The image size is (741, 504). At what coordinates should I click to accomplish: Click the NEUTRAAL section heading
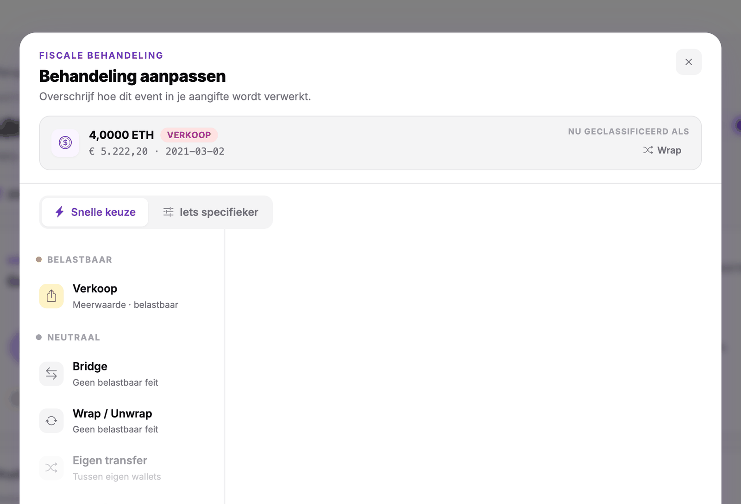coord(74,338)
